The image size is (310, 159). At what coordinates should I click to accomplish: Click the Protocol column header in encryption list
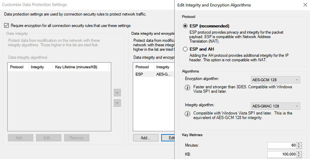[142, 67]
